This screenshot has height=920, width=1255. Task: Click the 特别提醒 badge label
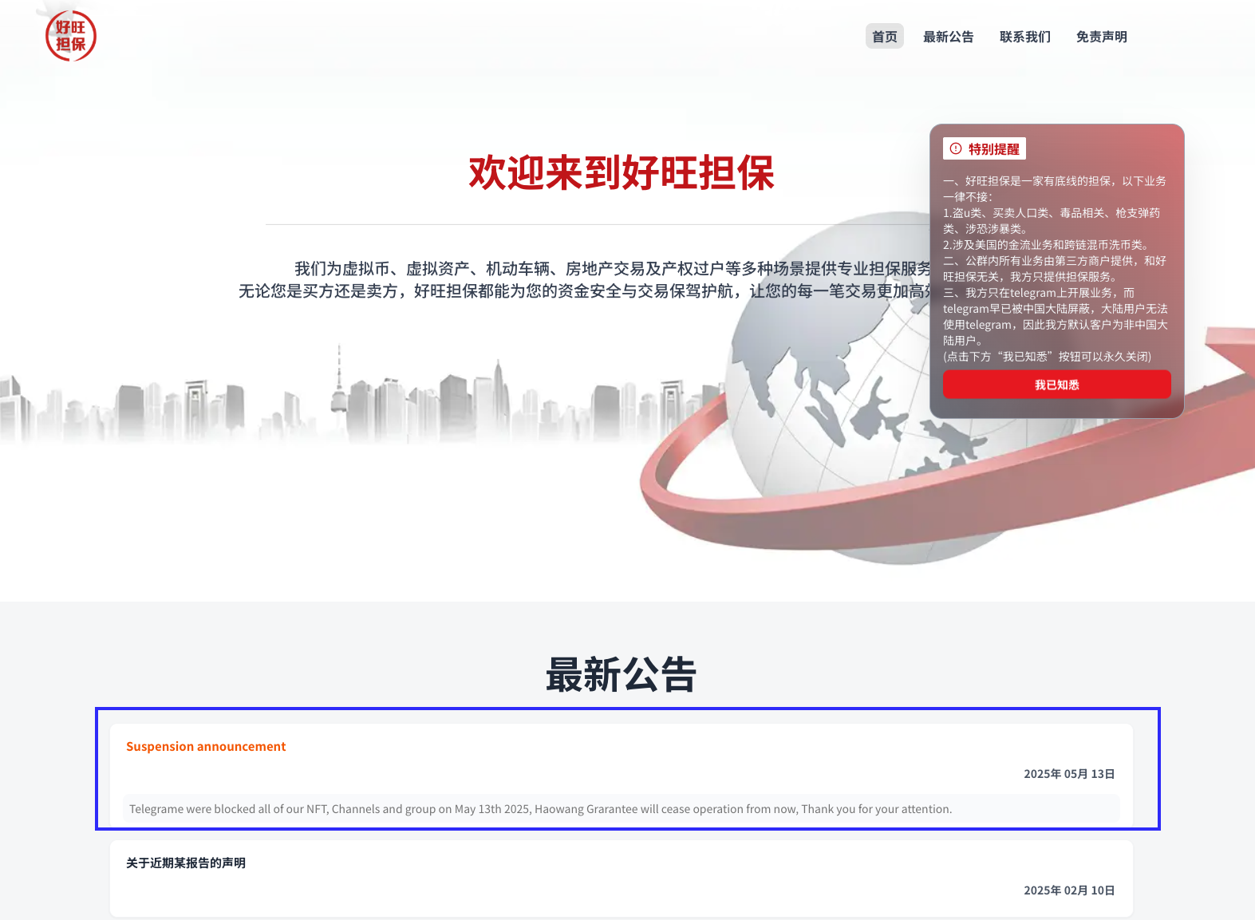[993, 149]
